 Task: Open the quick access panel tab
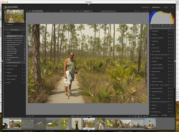151,26
